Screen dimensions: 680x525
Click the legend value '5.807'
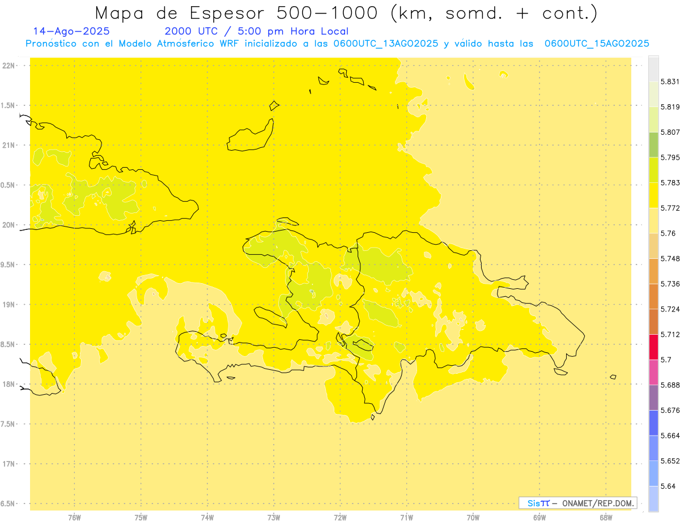pos(670,132)
